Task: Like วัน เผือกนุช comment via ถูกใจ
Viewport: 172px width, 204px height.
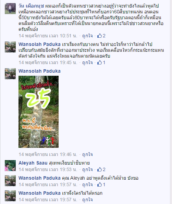Action: pyautogui.click(x=87, y=36)
